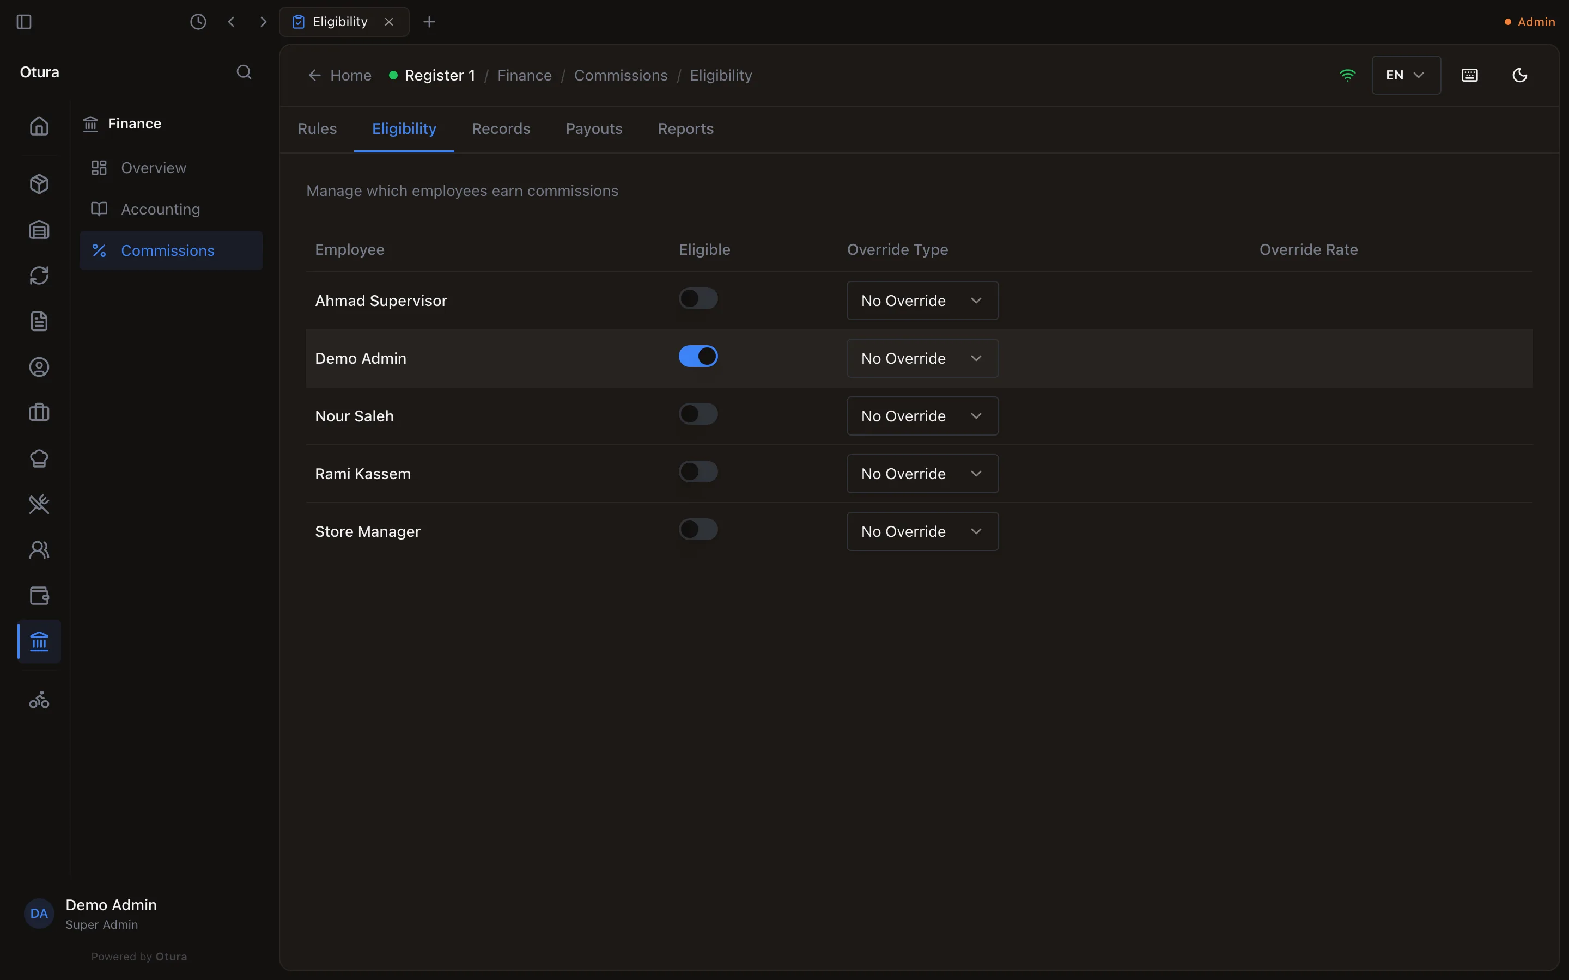This screenshot has height=980, width=1569.
Task: Switch to the Payouts tab
Action: point(594,129)
